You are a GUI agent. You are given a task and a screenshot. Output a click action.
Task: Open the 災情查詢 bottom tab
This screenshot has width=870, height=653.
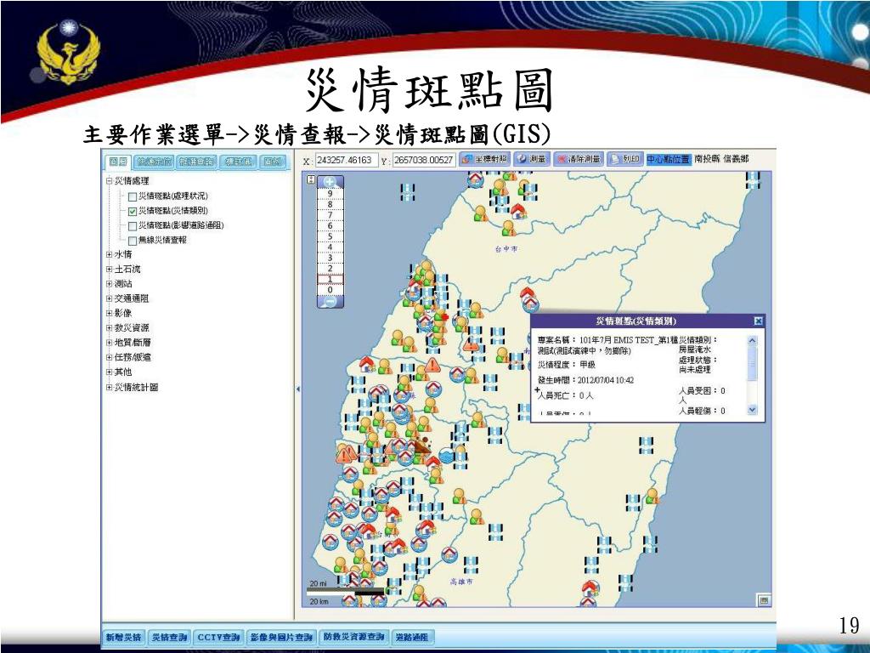170,637
